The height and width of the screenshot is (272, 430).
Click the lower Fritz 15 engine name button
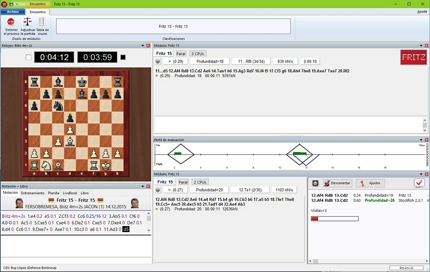click(165, 182)
